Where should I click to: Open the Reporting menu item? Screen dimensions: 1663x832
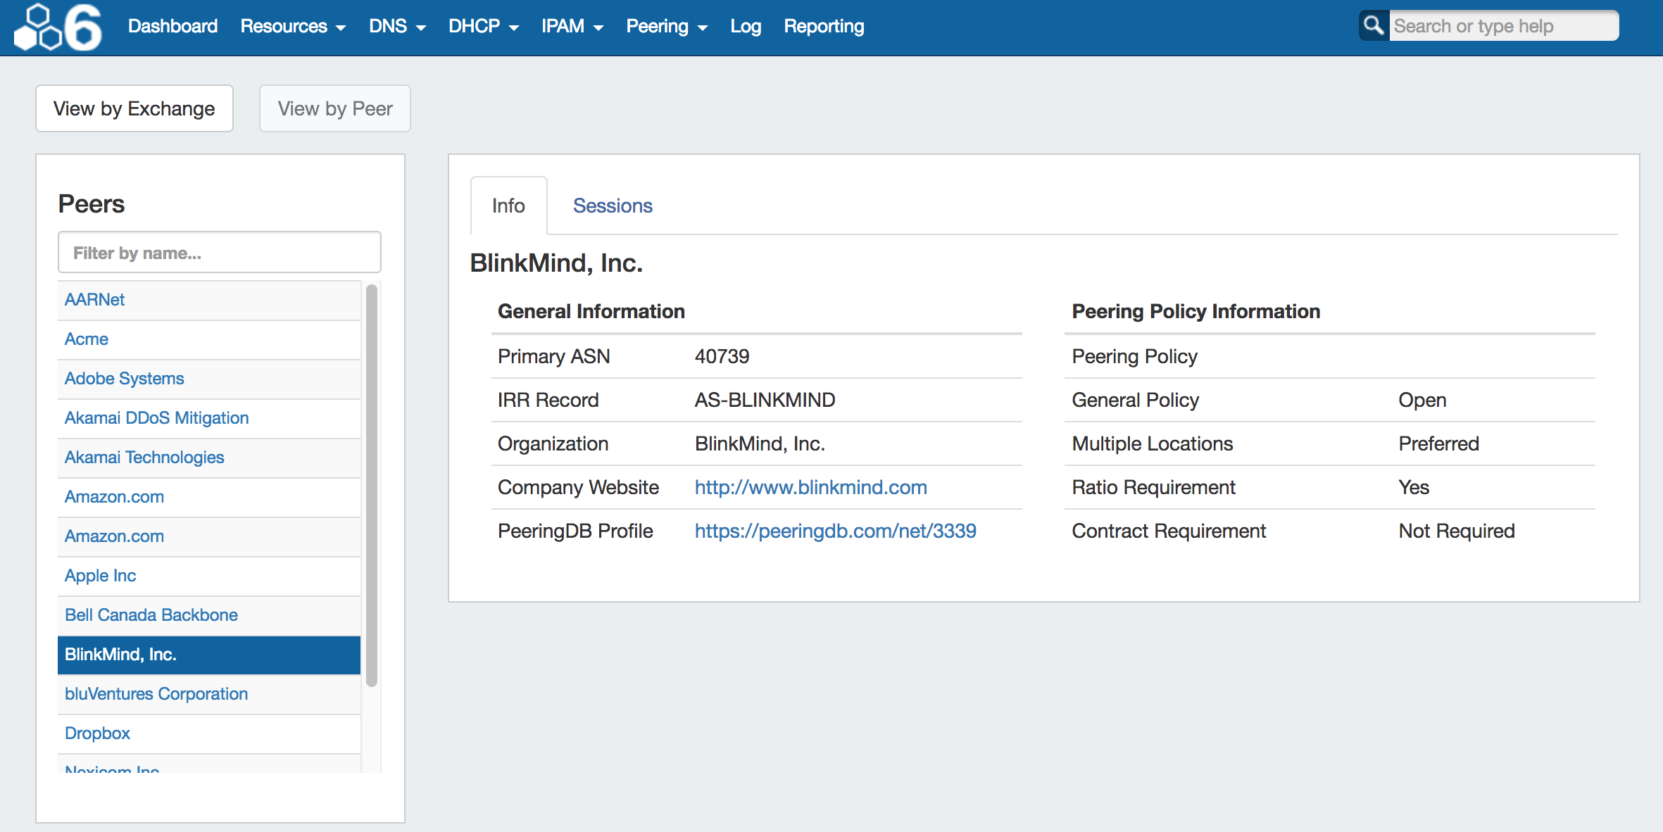[824, 27]
